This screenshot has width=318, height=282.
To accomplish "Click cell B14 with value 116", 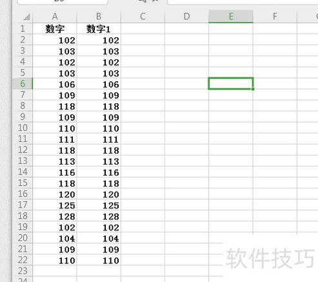I will click(x=99, y=172).
